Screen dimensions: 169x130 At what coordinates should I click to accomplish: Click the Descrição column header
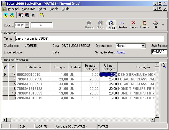tap(143, 67)
